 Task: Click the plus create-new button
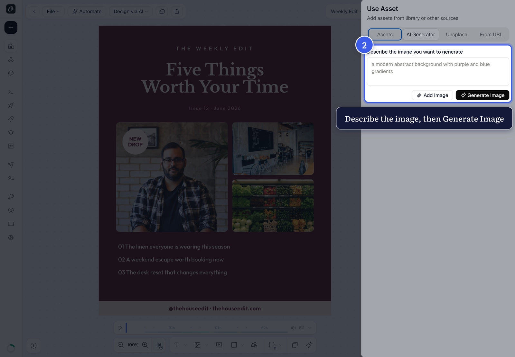pos(11,28)
